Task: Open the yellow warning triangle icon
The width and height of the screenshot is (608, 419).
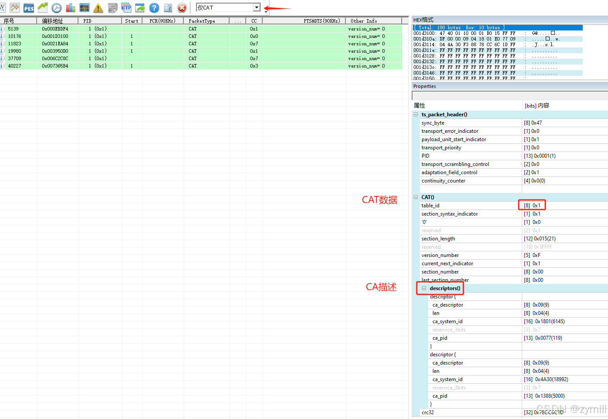Action: pos(98,7)
